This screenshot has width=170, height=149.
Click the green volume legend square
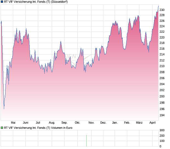pyautogui.click(x=2, y=128)
